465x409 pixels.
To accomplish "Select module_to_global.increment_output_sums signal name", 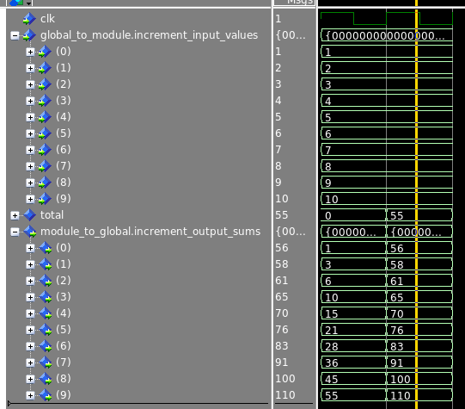I will [x=150, y=231].
